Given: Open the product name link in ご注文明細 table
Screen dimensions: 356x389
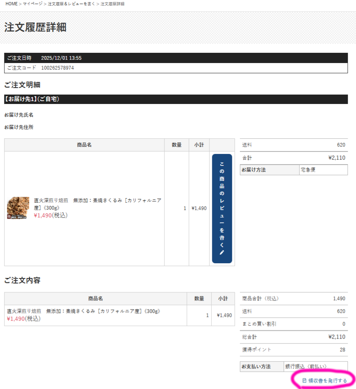Looking at the screenshot, I should click(97, 204).
